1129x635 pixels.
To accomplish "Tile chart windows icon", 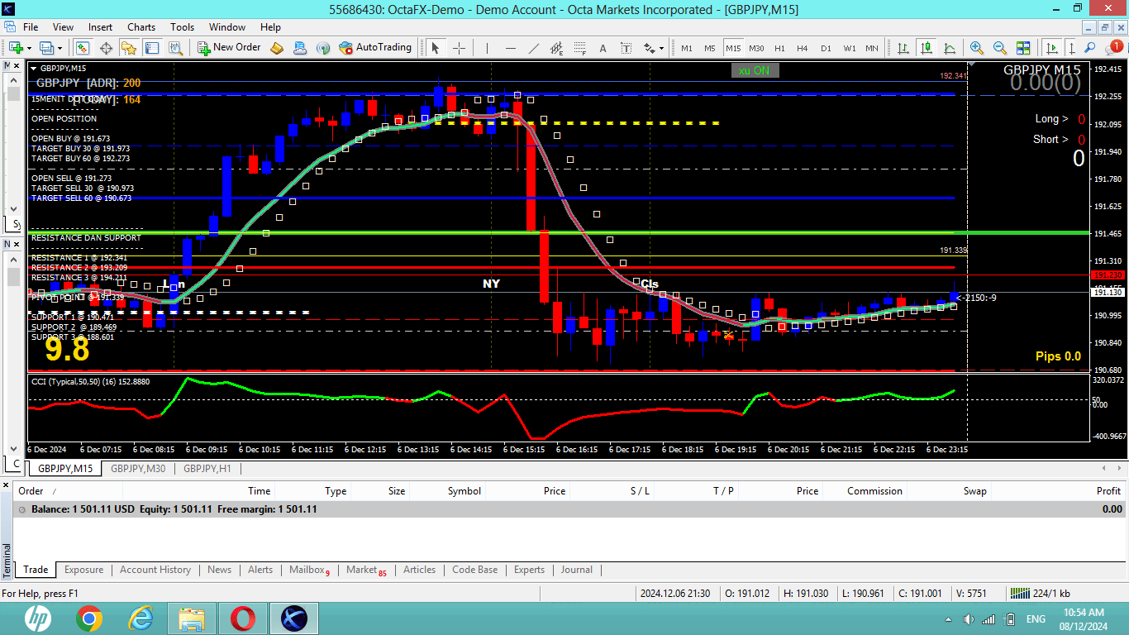I will pyautogui.click(x=1023, y=48).
